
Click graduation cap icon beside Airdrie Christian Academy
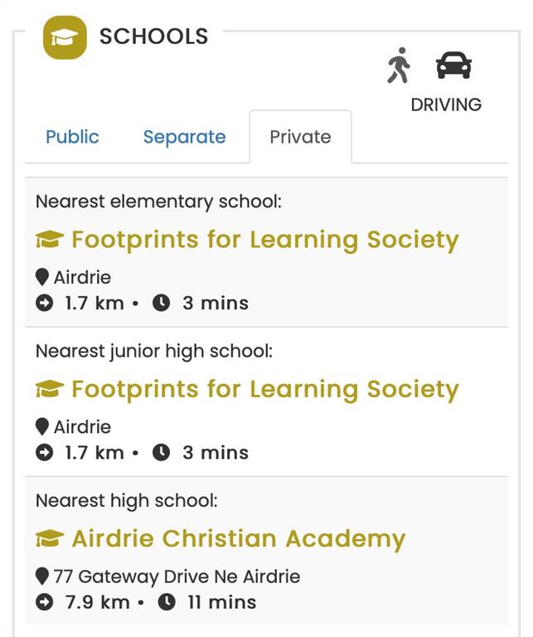pos(50,539)
